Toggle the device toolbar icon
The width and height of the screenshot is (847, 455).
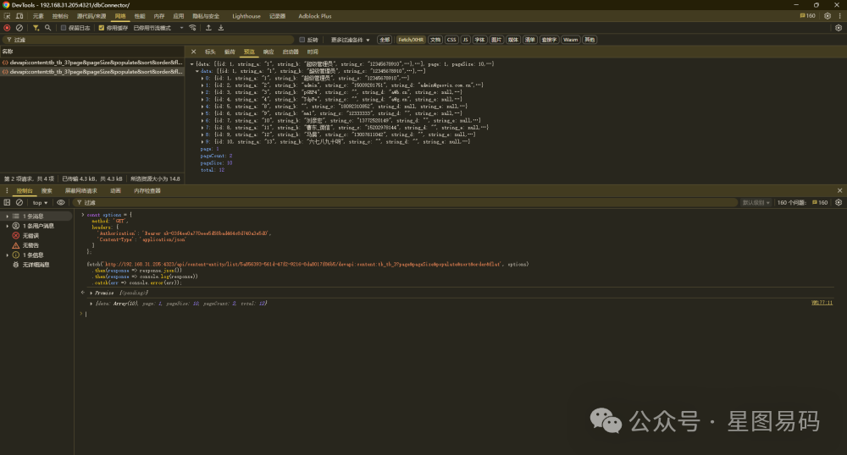coord(19,16)
